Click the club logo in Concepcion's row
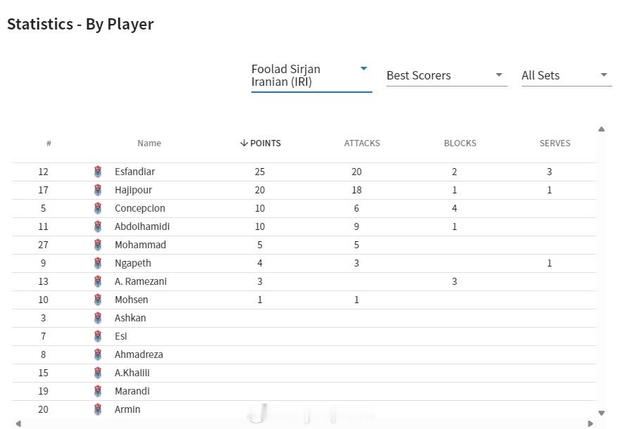623x429 pixels. tap(98, 208)
